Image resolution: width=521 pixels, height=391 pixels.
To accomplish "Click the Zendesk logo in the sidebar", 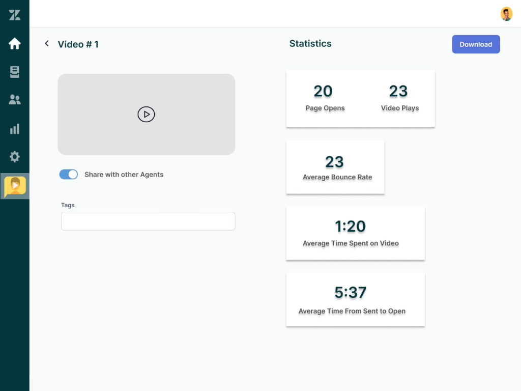I will (x=15, y=15).
